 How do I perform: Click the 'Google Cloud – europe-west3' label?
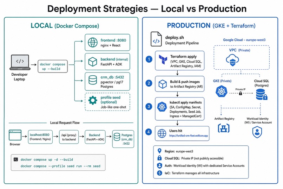(x=244, y=40)
